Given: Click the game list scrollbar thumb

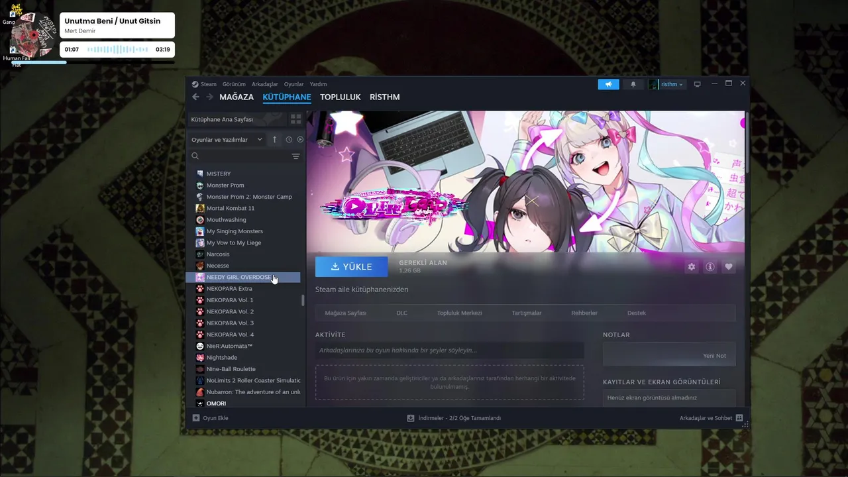Looking at the screenshot, I should [x=303, y=300].
